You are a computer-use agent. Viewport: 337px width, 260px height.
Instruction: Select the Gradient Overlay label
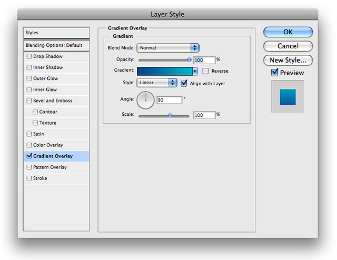[53, 156]
